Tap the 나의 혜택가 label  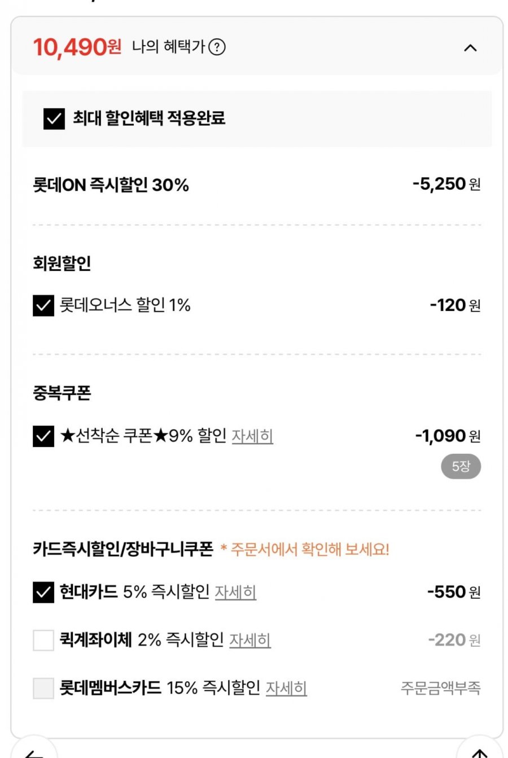pos(168,47)
